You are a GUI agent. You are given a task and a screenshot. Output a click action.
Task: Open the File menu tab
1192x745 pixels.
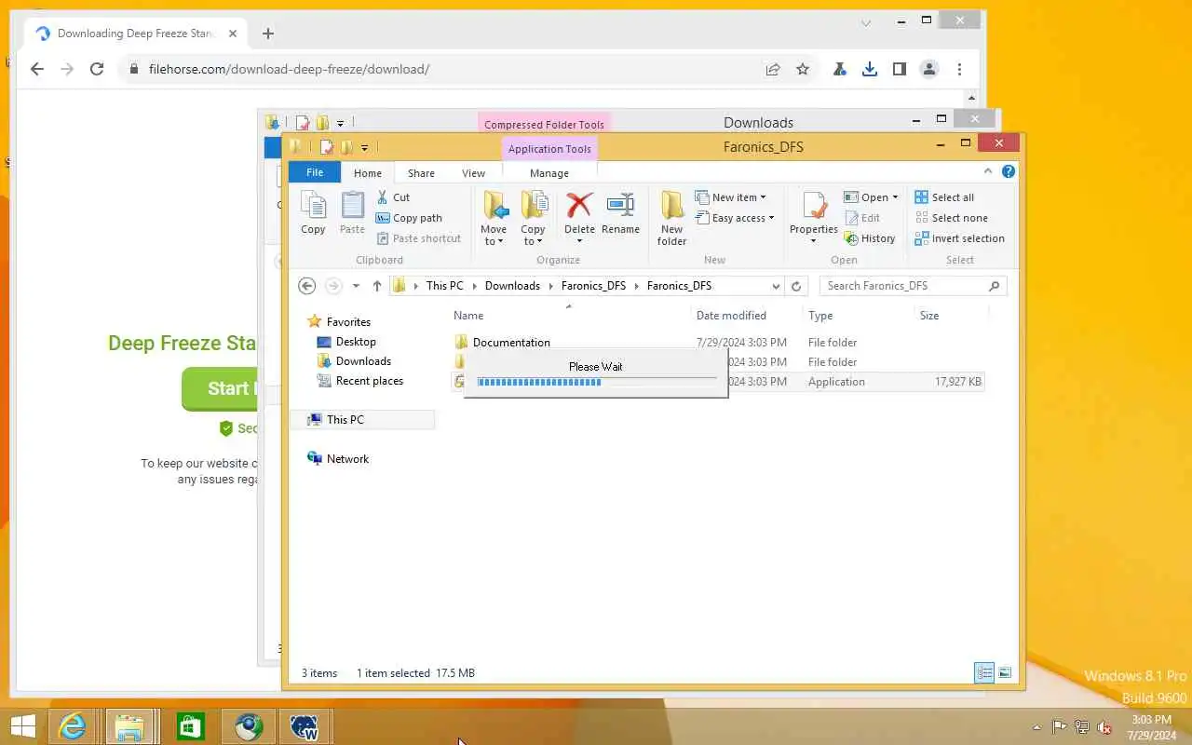(315, 172)
